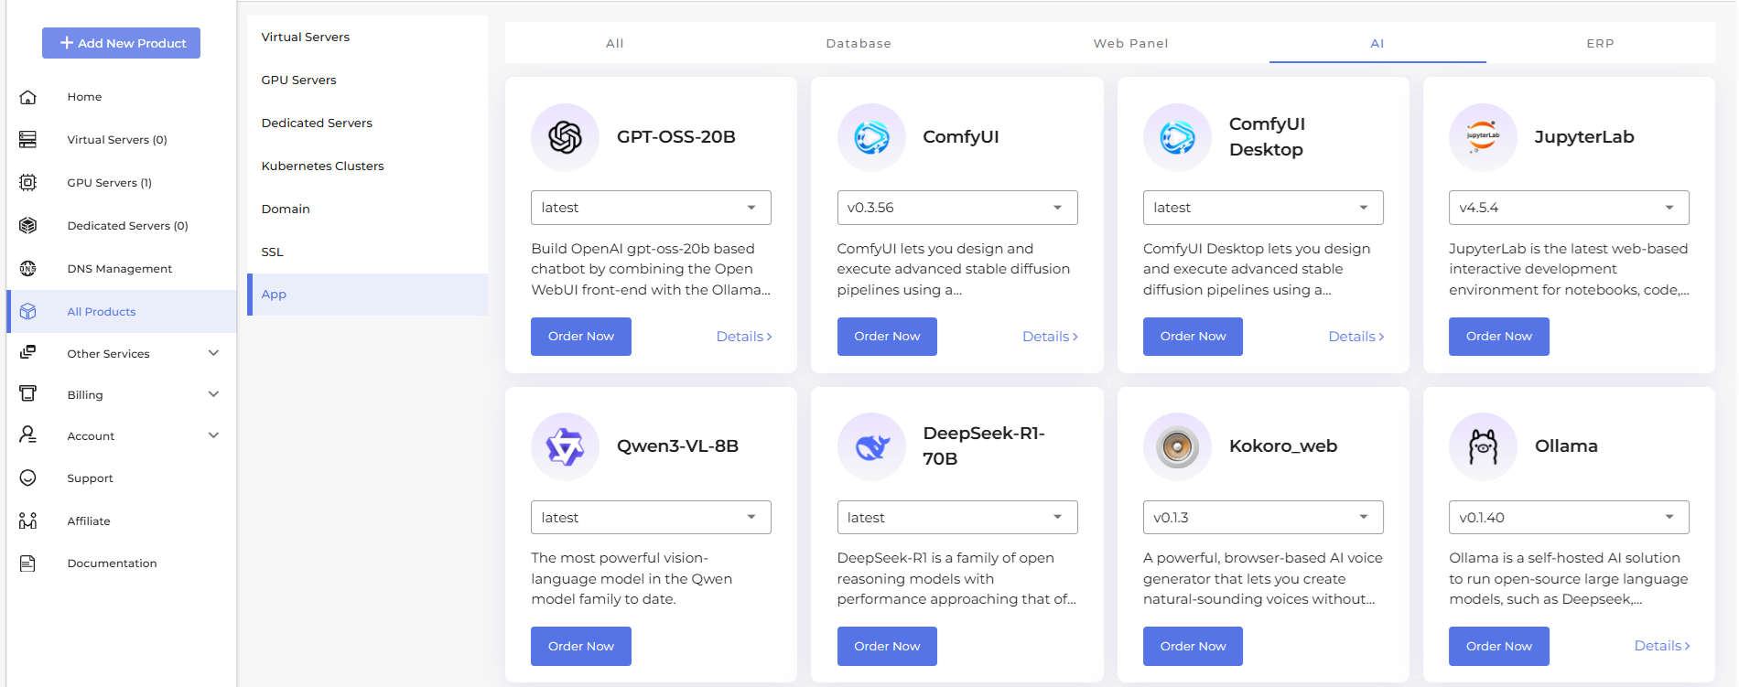Click the GPT-OSS-20B app icon
Image resolution: width=1739 pixels, height=687 pixels.
coord(565,137)
